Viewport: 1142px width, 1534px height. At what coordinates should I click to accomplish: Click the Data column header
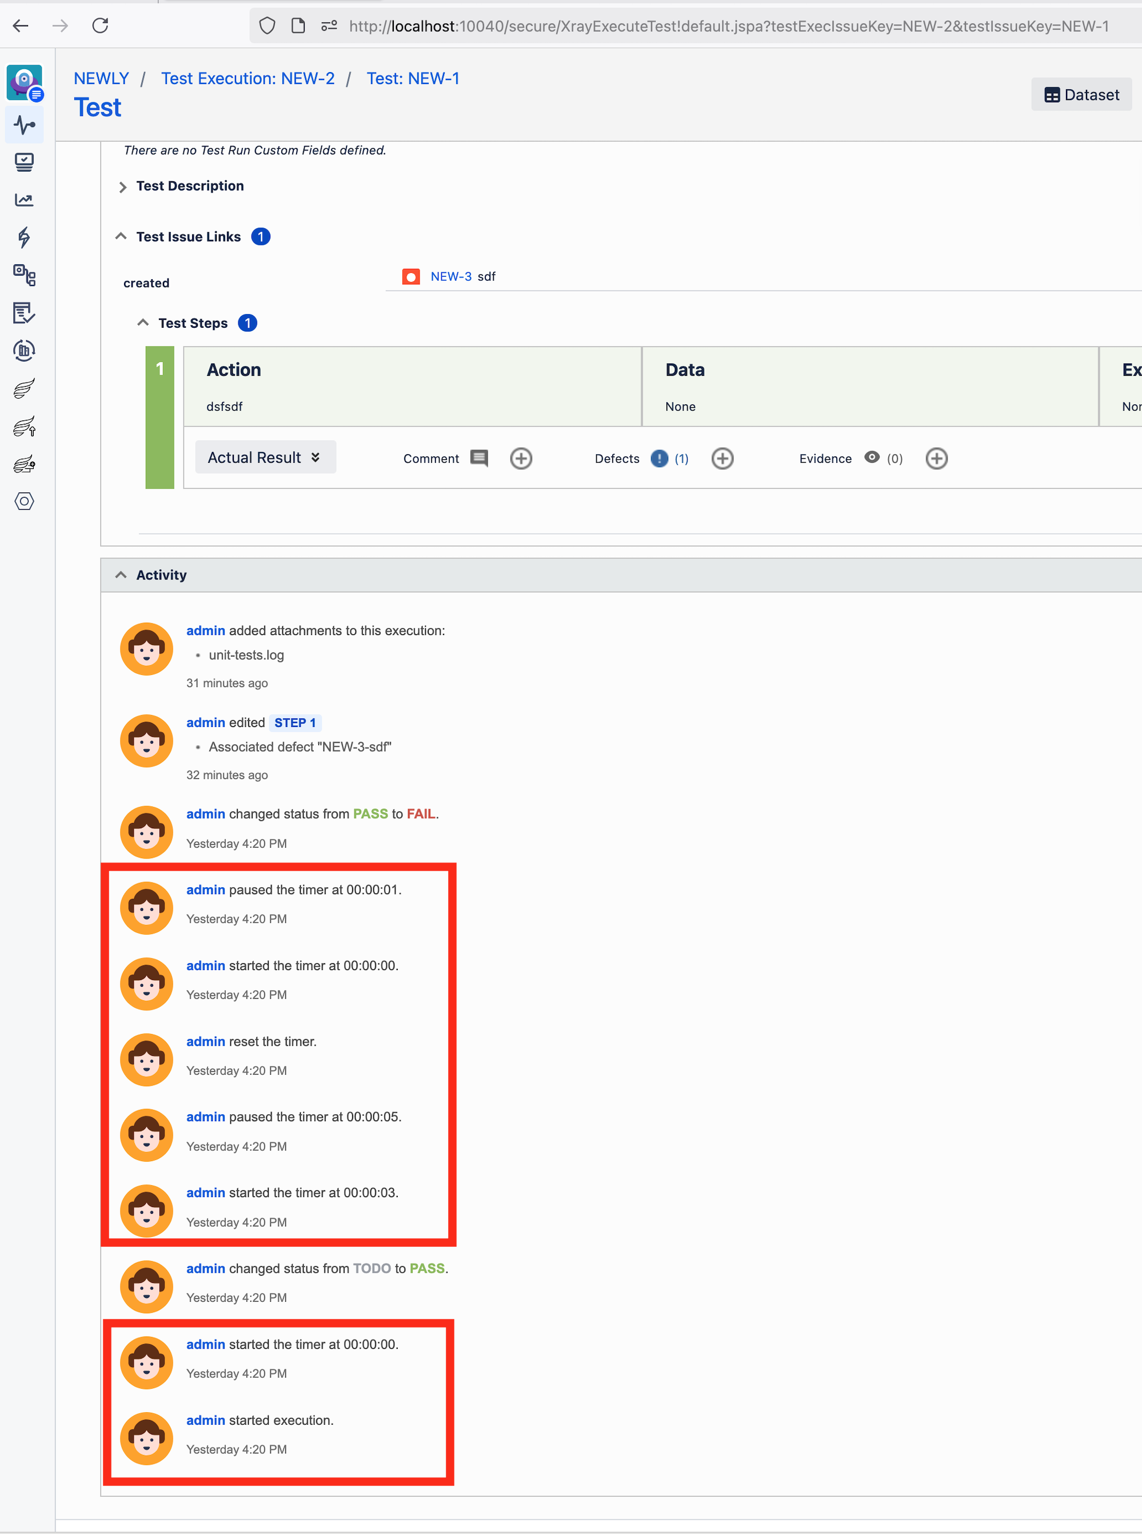(685, 370)
